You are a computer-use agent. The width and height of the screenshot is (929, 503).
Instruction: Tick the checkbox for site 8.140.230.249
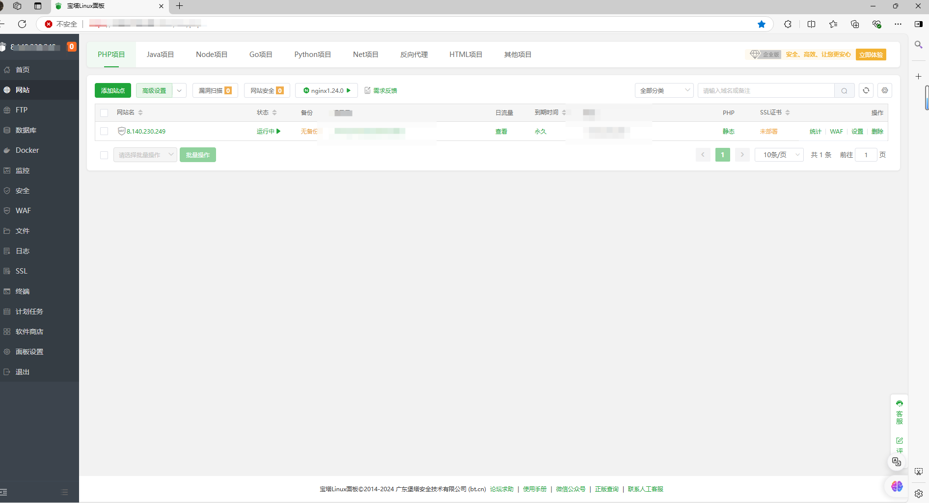(x=104, y=131)
